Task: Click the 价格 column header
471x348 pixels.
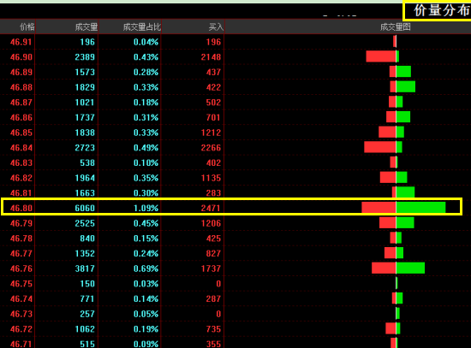Action: pyautogui.click(x=27, y=27)
